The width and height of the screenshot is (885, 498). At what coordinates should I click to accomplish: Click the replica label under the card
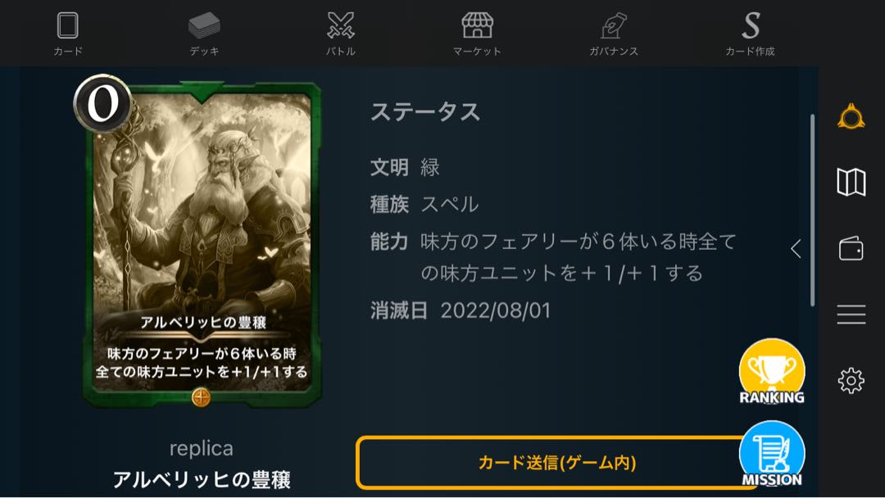point(202,448)
